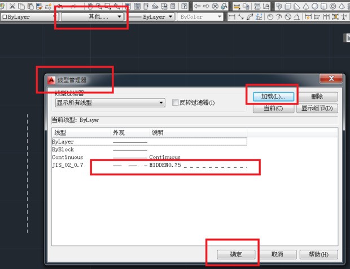
Task: Toggle the invert filter checkbox (反转过滤器)
Action: (175, 102)
